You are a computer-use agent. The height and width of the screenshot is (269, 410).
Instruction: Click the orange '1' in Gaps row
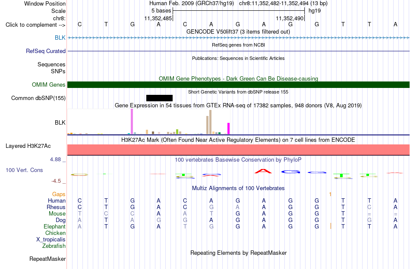point(330,194)
